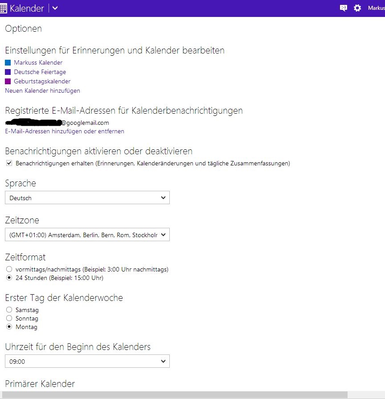Open Markuss Kalender settings link
Viewport: 385px width, 399px height.
pos(38,63)
